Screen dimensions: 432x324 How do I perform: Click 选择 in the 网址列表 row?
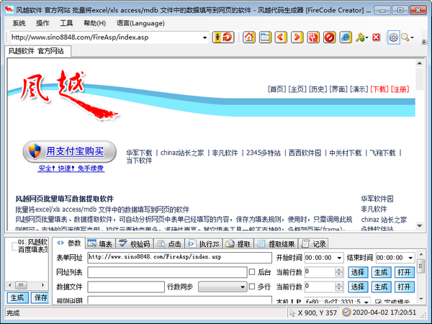(x=358, y=272)
